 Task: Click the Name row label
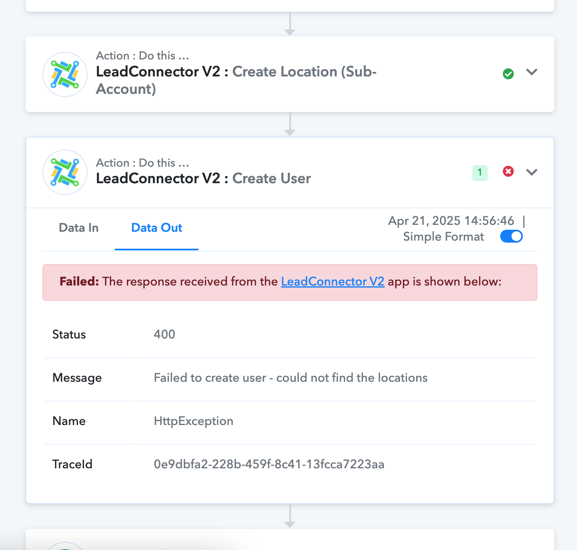point(69,421)
